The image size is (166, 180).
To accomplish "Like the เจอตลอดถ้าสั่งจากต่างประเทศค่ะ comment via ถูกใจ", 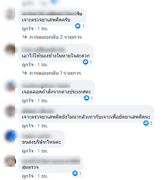I will click(x=27, y=101).
